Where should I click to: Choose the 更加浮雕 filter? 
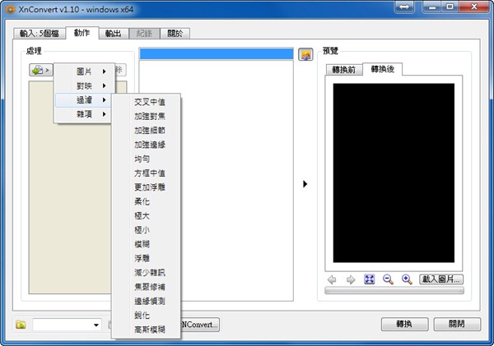coord(150,187)
